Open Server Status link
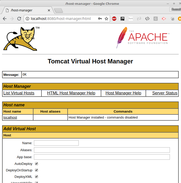 pyautogui.click(x=165, y=93)
